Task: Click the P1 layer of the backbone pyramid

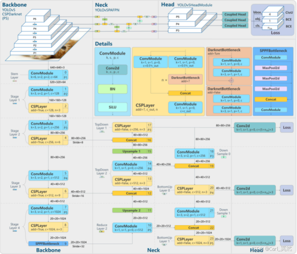Action: (35, 53)
